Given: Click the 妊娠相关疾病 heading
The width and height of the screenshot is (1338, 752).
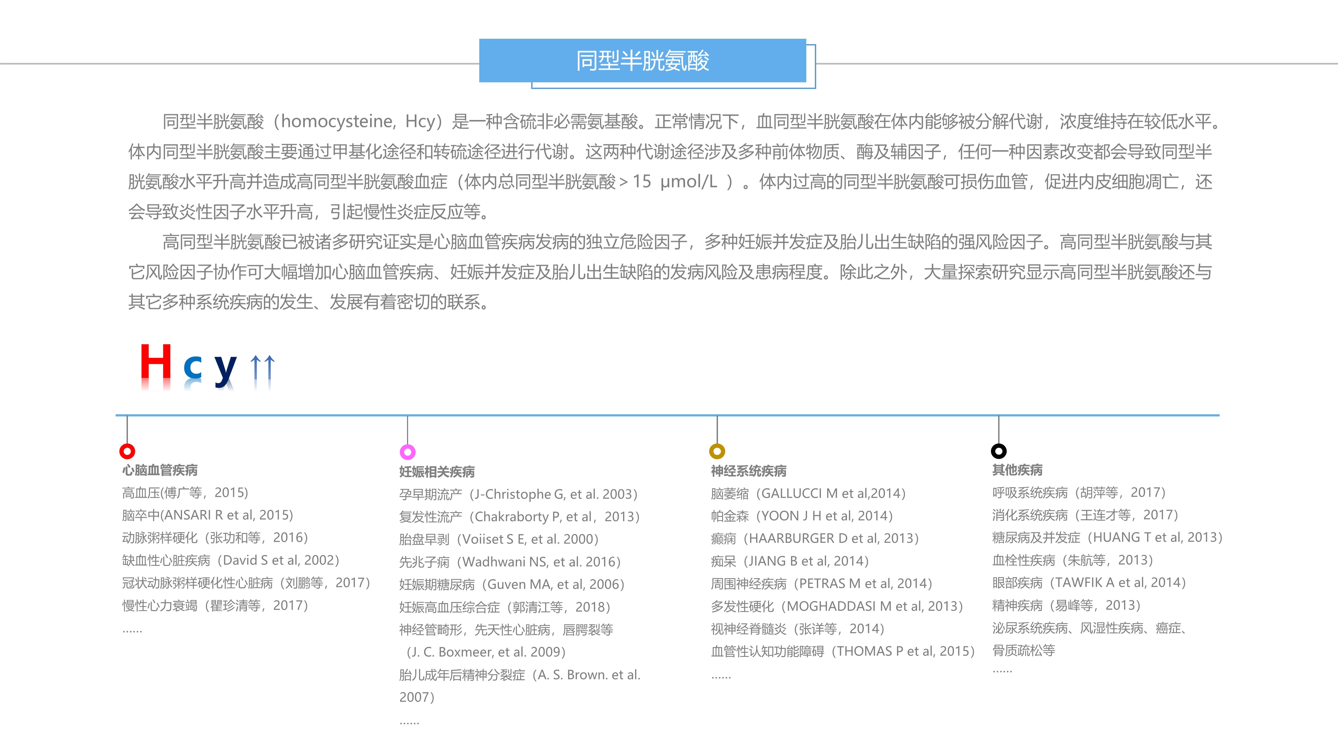Looking at the screenshot, I should point(437,472).
